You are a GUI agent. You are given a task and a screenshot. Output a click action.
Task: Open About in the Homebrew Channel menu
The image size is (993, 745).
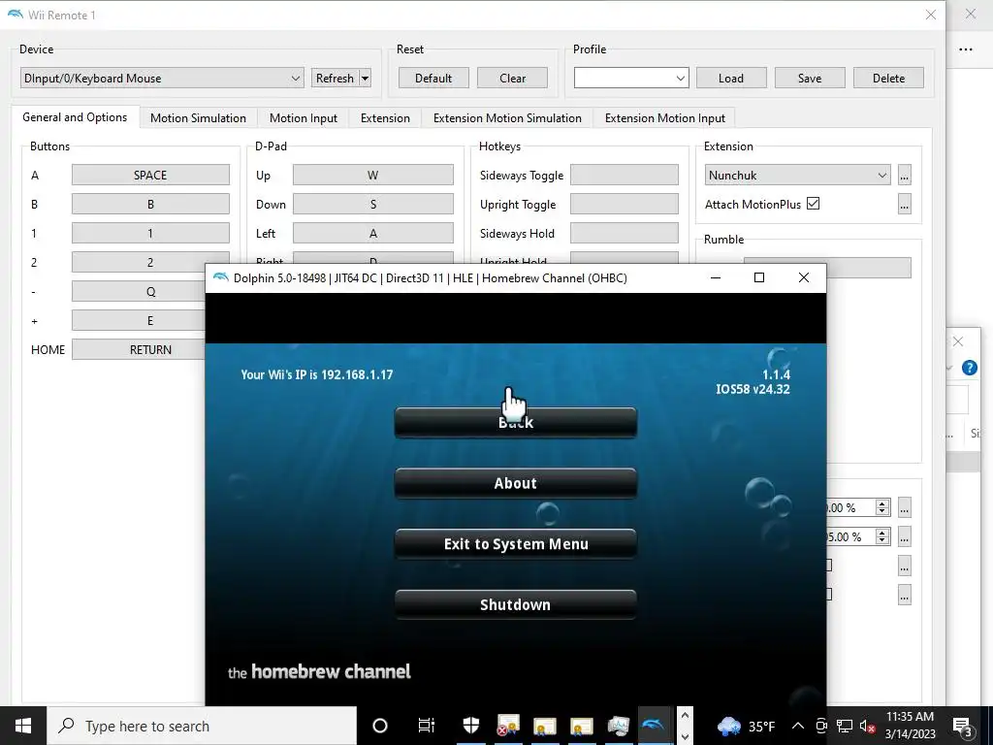click(516, 483)
